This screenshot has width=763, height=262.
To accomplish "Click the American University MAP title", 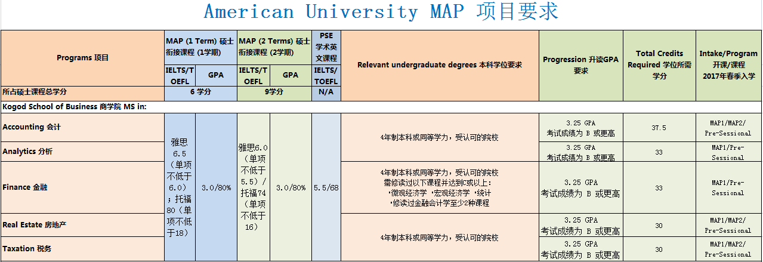I will (381, 12).
